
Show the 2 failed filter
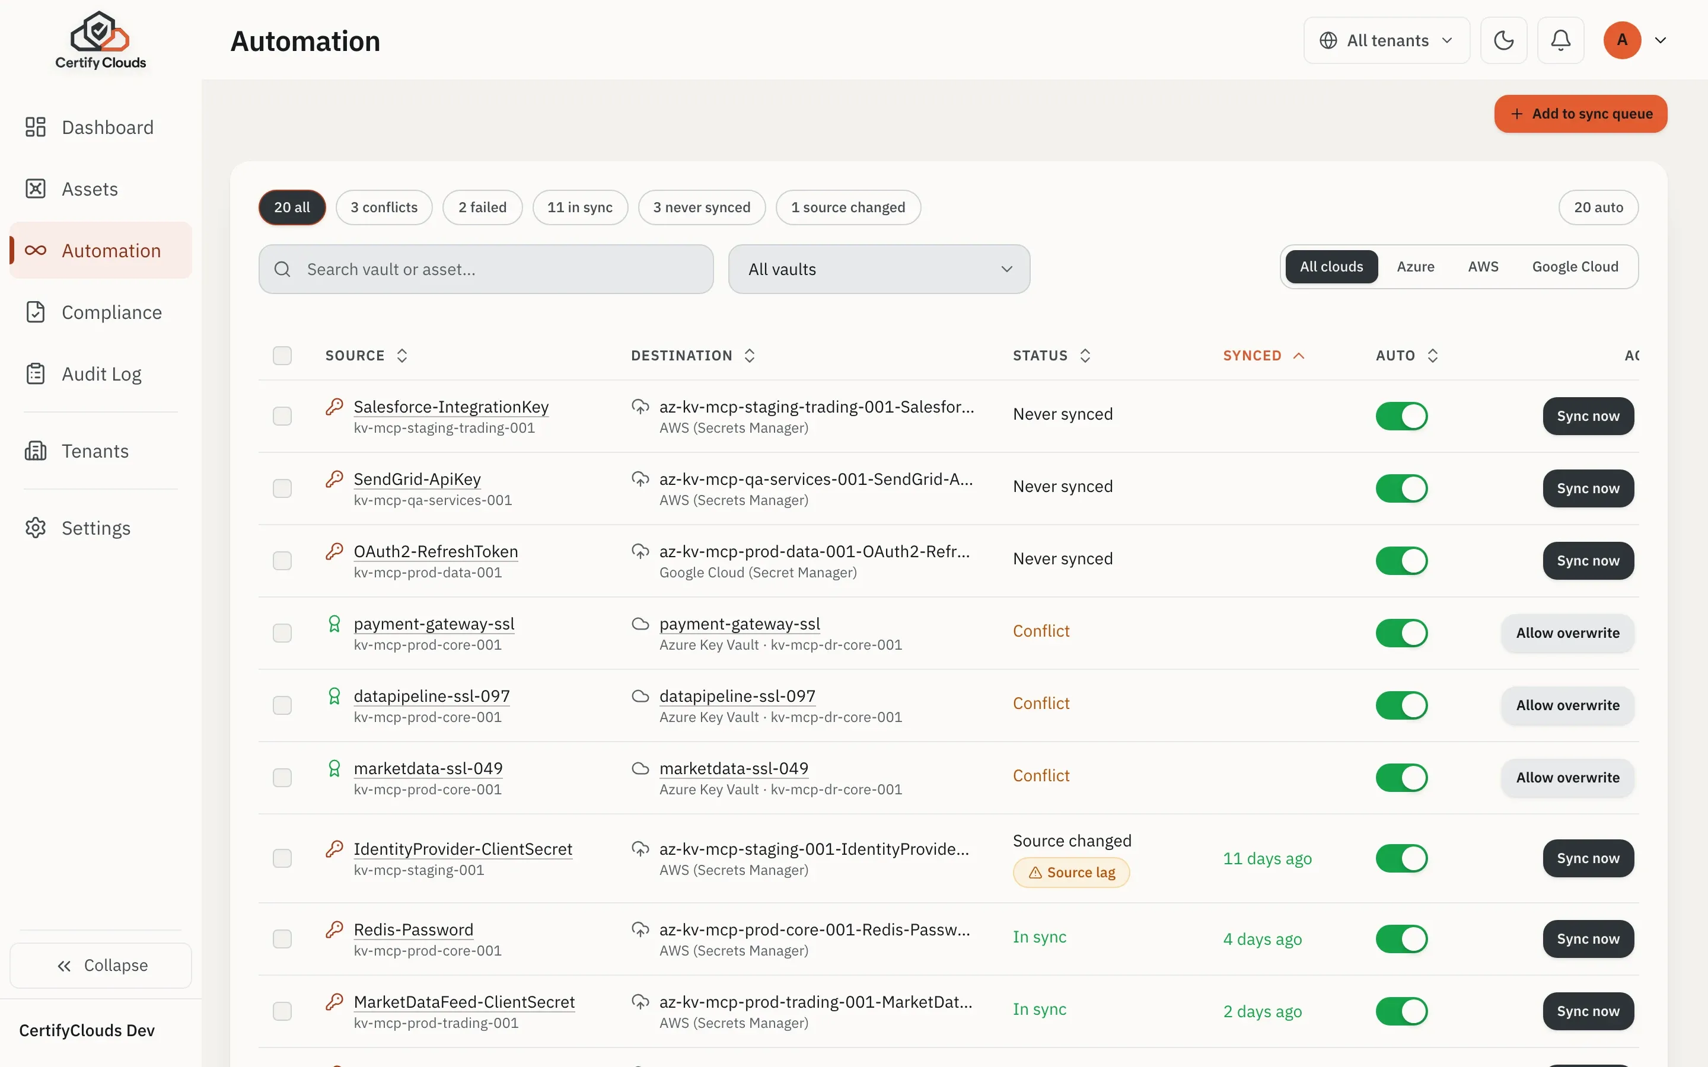click(x=482, y=207)
